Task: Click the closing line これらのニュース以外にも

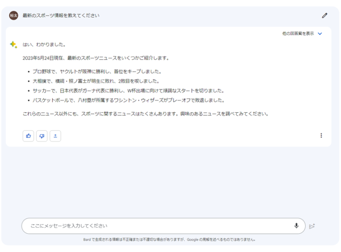Action: click(146, 114)
